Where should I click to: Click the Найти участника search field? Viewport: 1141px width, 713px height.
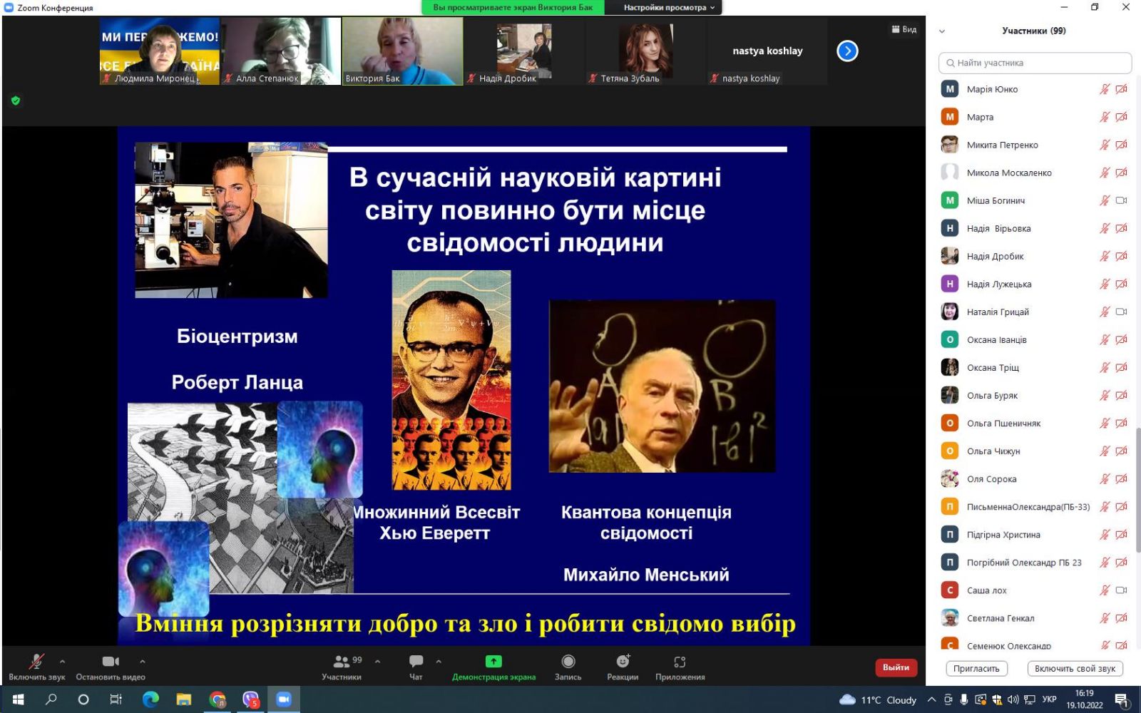pos(1035,63)
